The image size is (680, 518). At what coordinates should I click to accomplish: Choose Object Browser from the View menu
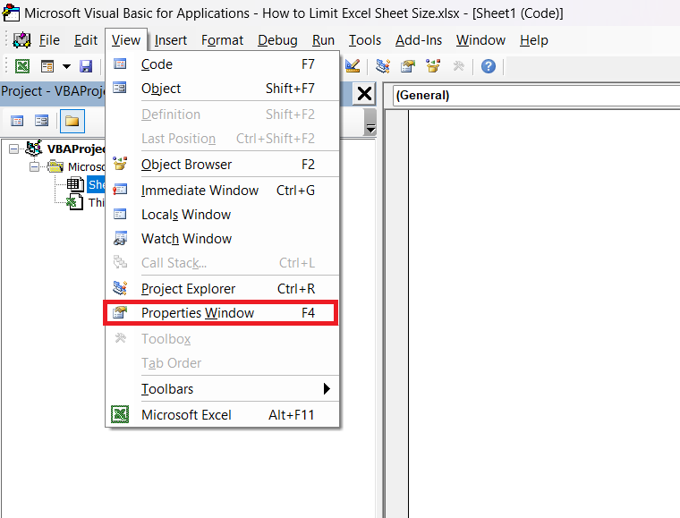tap(223, 165)
